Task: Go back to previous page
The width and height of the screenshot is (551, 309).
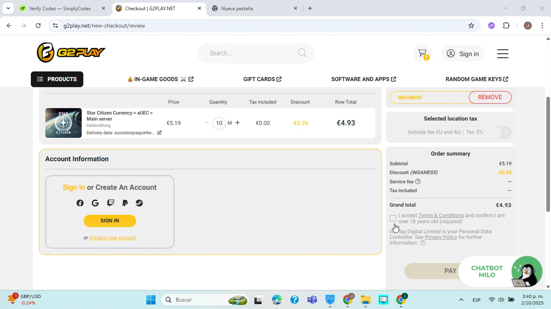Action: (9, 26)
